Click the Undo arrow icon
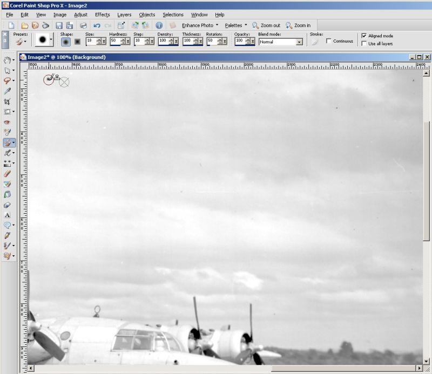The image size is (432, 374). coord(97,25)
